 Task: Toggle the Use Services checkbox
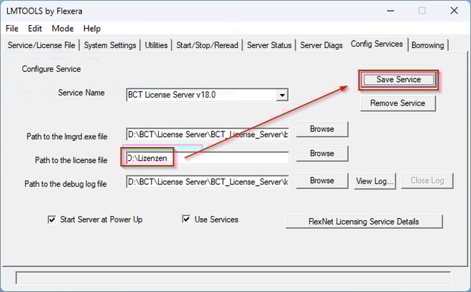click(186, 219)
